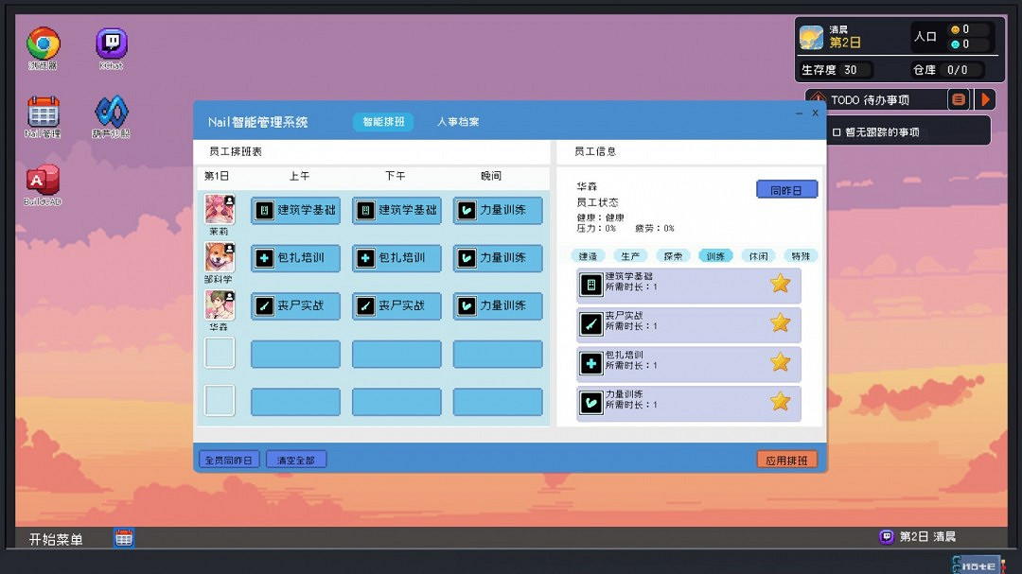Click the 清空全部 clear all button
Viewport: 1022px width, 574px height.
[x=296, y=459]
